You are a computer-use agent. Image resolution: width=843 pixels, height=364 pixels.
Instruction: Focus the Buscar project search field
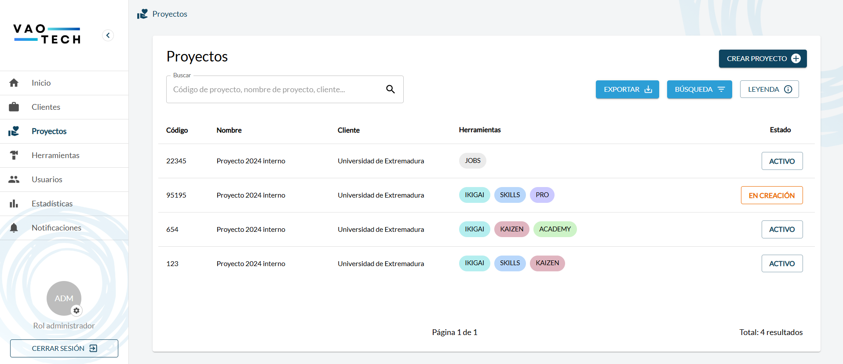coord(277,90)
